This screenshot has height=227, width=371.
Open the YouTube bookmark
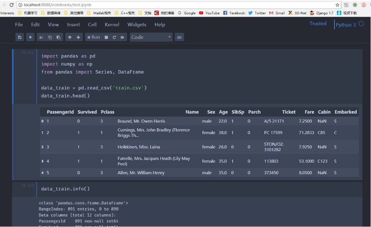click(209, 13)
